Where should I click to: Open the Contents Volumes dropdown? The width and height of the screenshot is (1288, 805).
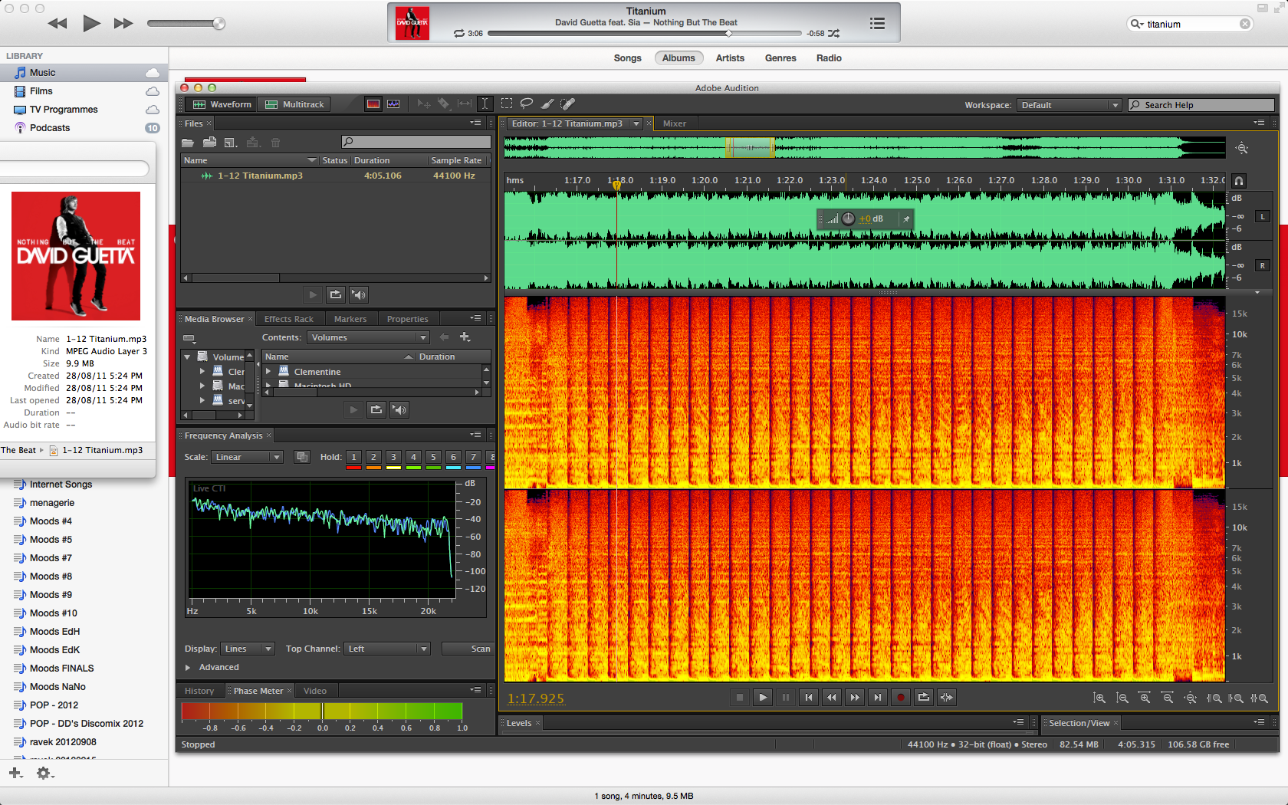pyautogui.click(x=368, y=337)
